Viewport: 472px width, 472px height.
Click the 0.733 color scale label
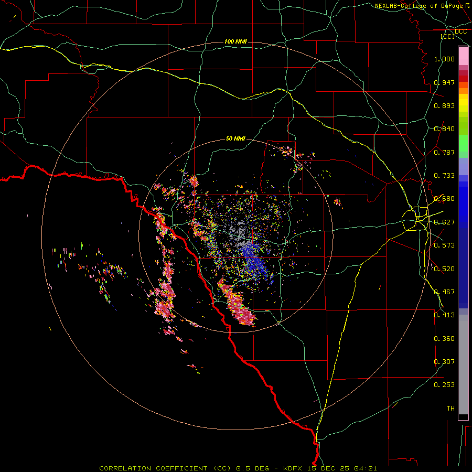tap(444, 176)
